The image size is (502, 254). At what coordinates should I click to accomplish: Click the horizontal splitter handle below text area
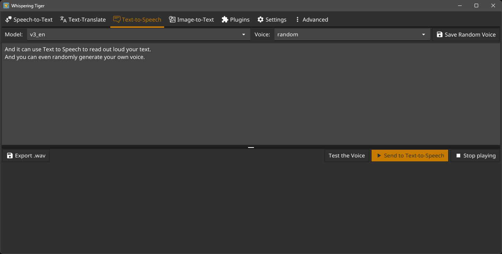click(x=251, y=147)
